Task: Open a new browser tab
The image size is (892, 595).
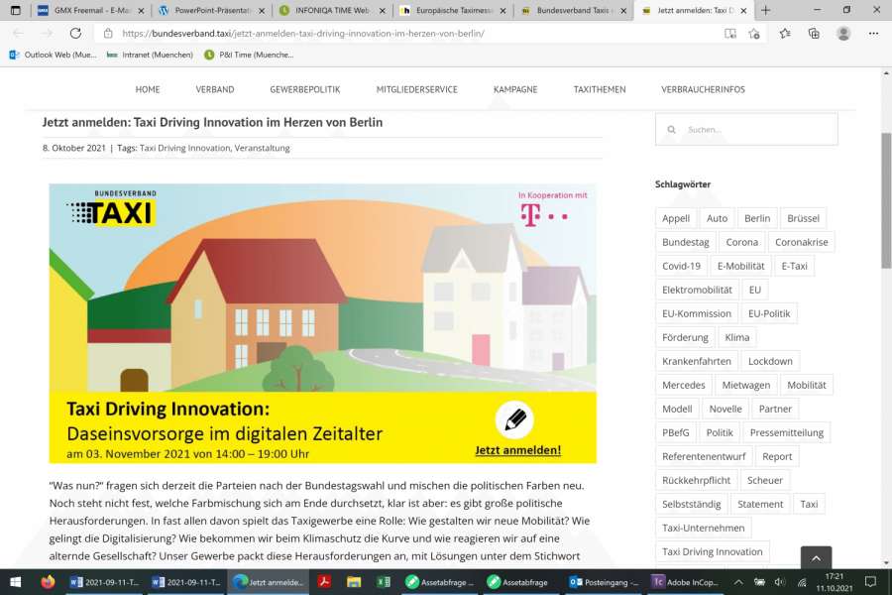Action: coord(766,10)
